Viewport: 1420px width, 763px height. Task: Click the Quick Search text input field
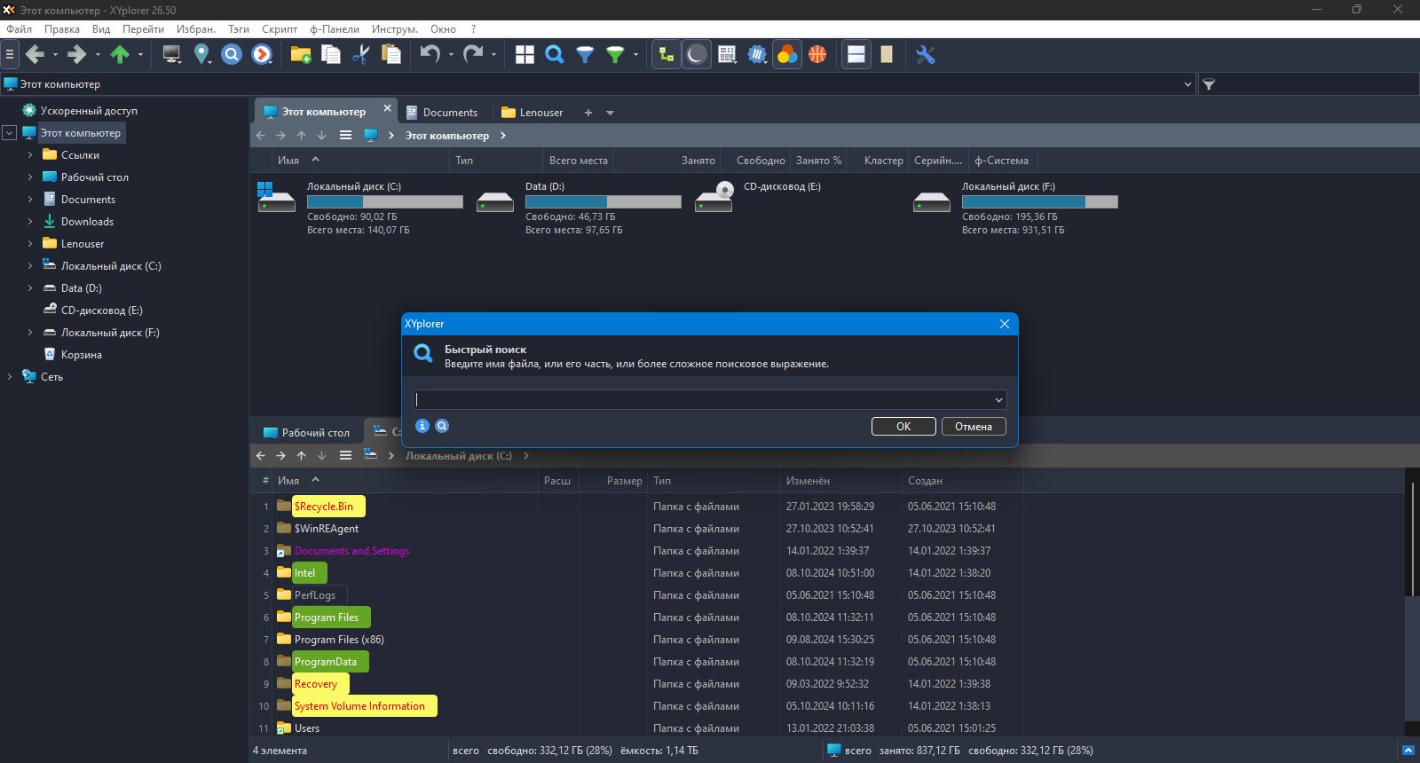coord(701,400)
